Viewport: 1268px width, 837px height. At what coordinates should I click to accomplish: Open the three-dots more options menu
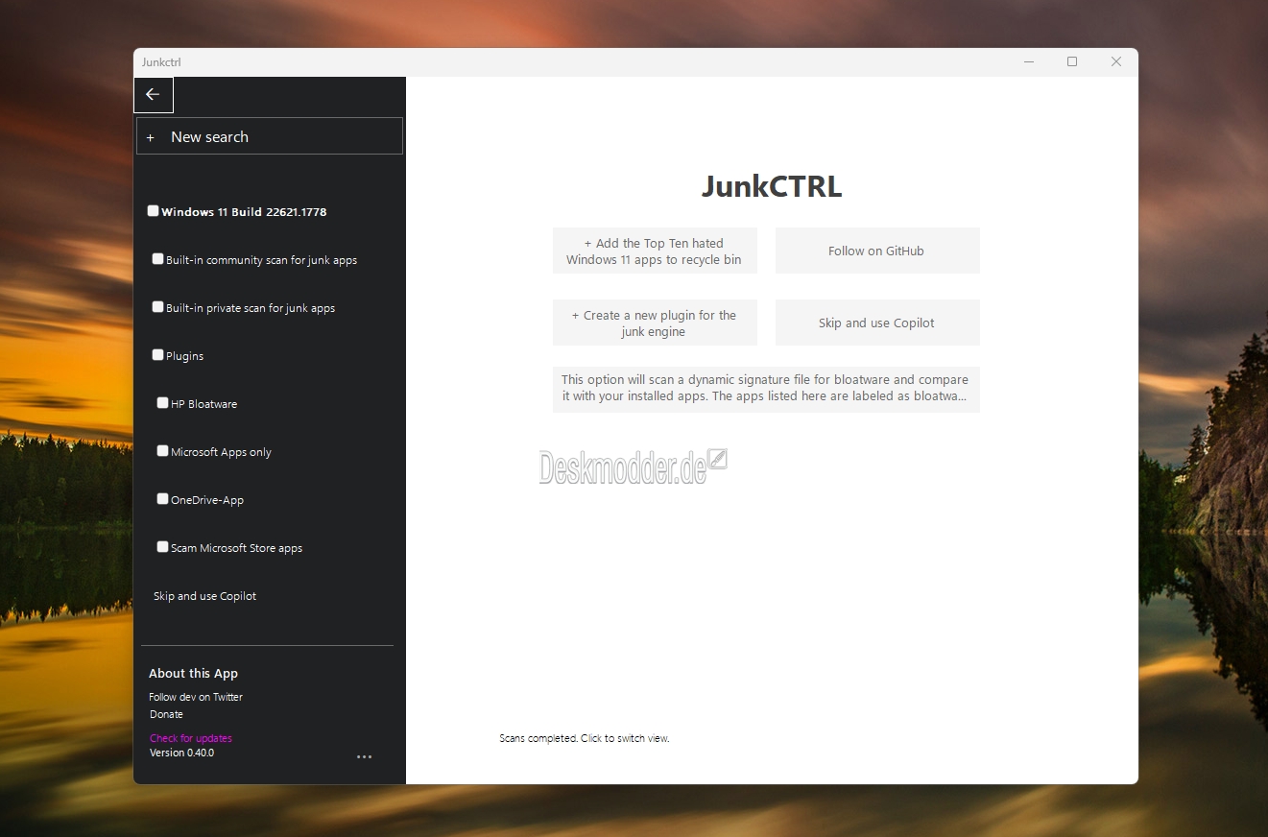pyautogui.click(x=365, y=756)
